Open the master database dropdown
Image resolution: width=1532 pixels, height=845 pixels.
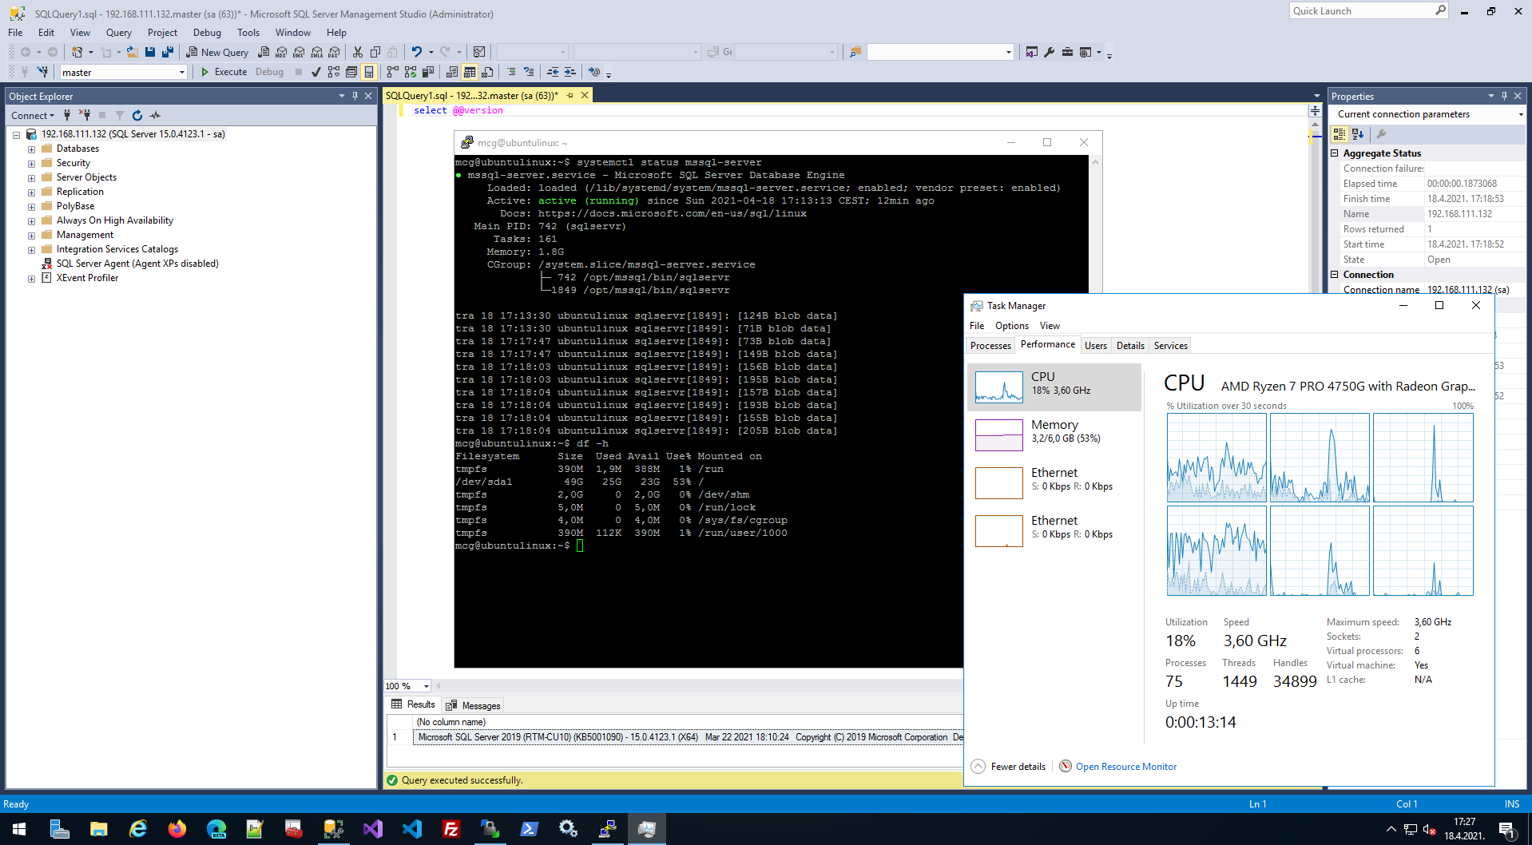tap(182, 73)
